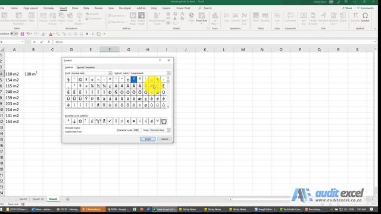Click the Header & Footer ribbon icon

(x=313, y=18)
